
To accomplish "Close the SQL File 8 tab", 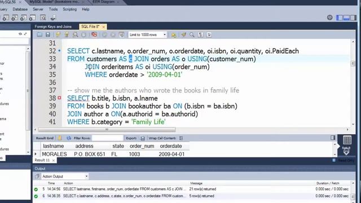I will pyautogui.click(x=104, y=27).
